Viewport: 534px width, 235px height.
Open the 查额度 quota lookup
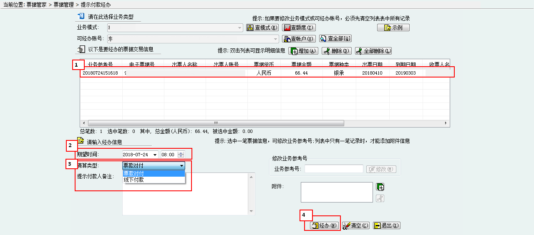click(299, 28)
